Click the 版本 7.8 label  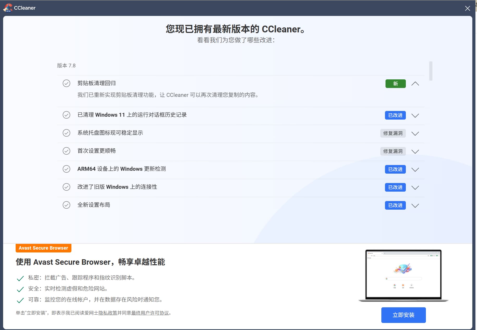click(x=66, y=66)
